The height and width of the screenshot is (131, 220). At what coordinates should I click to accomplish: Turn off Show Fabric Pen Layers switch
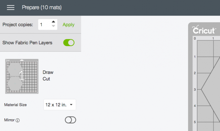69,43
